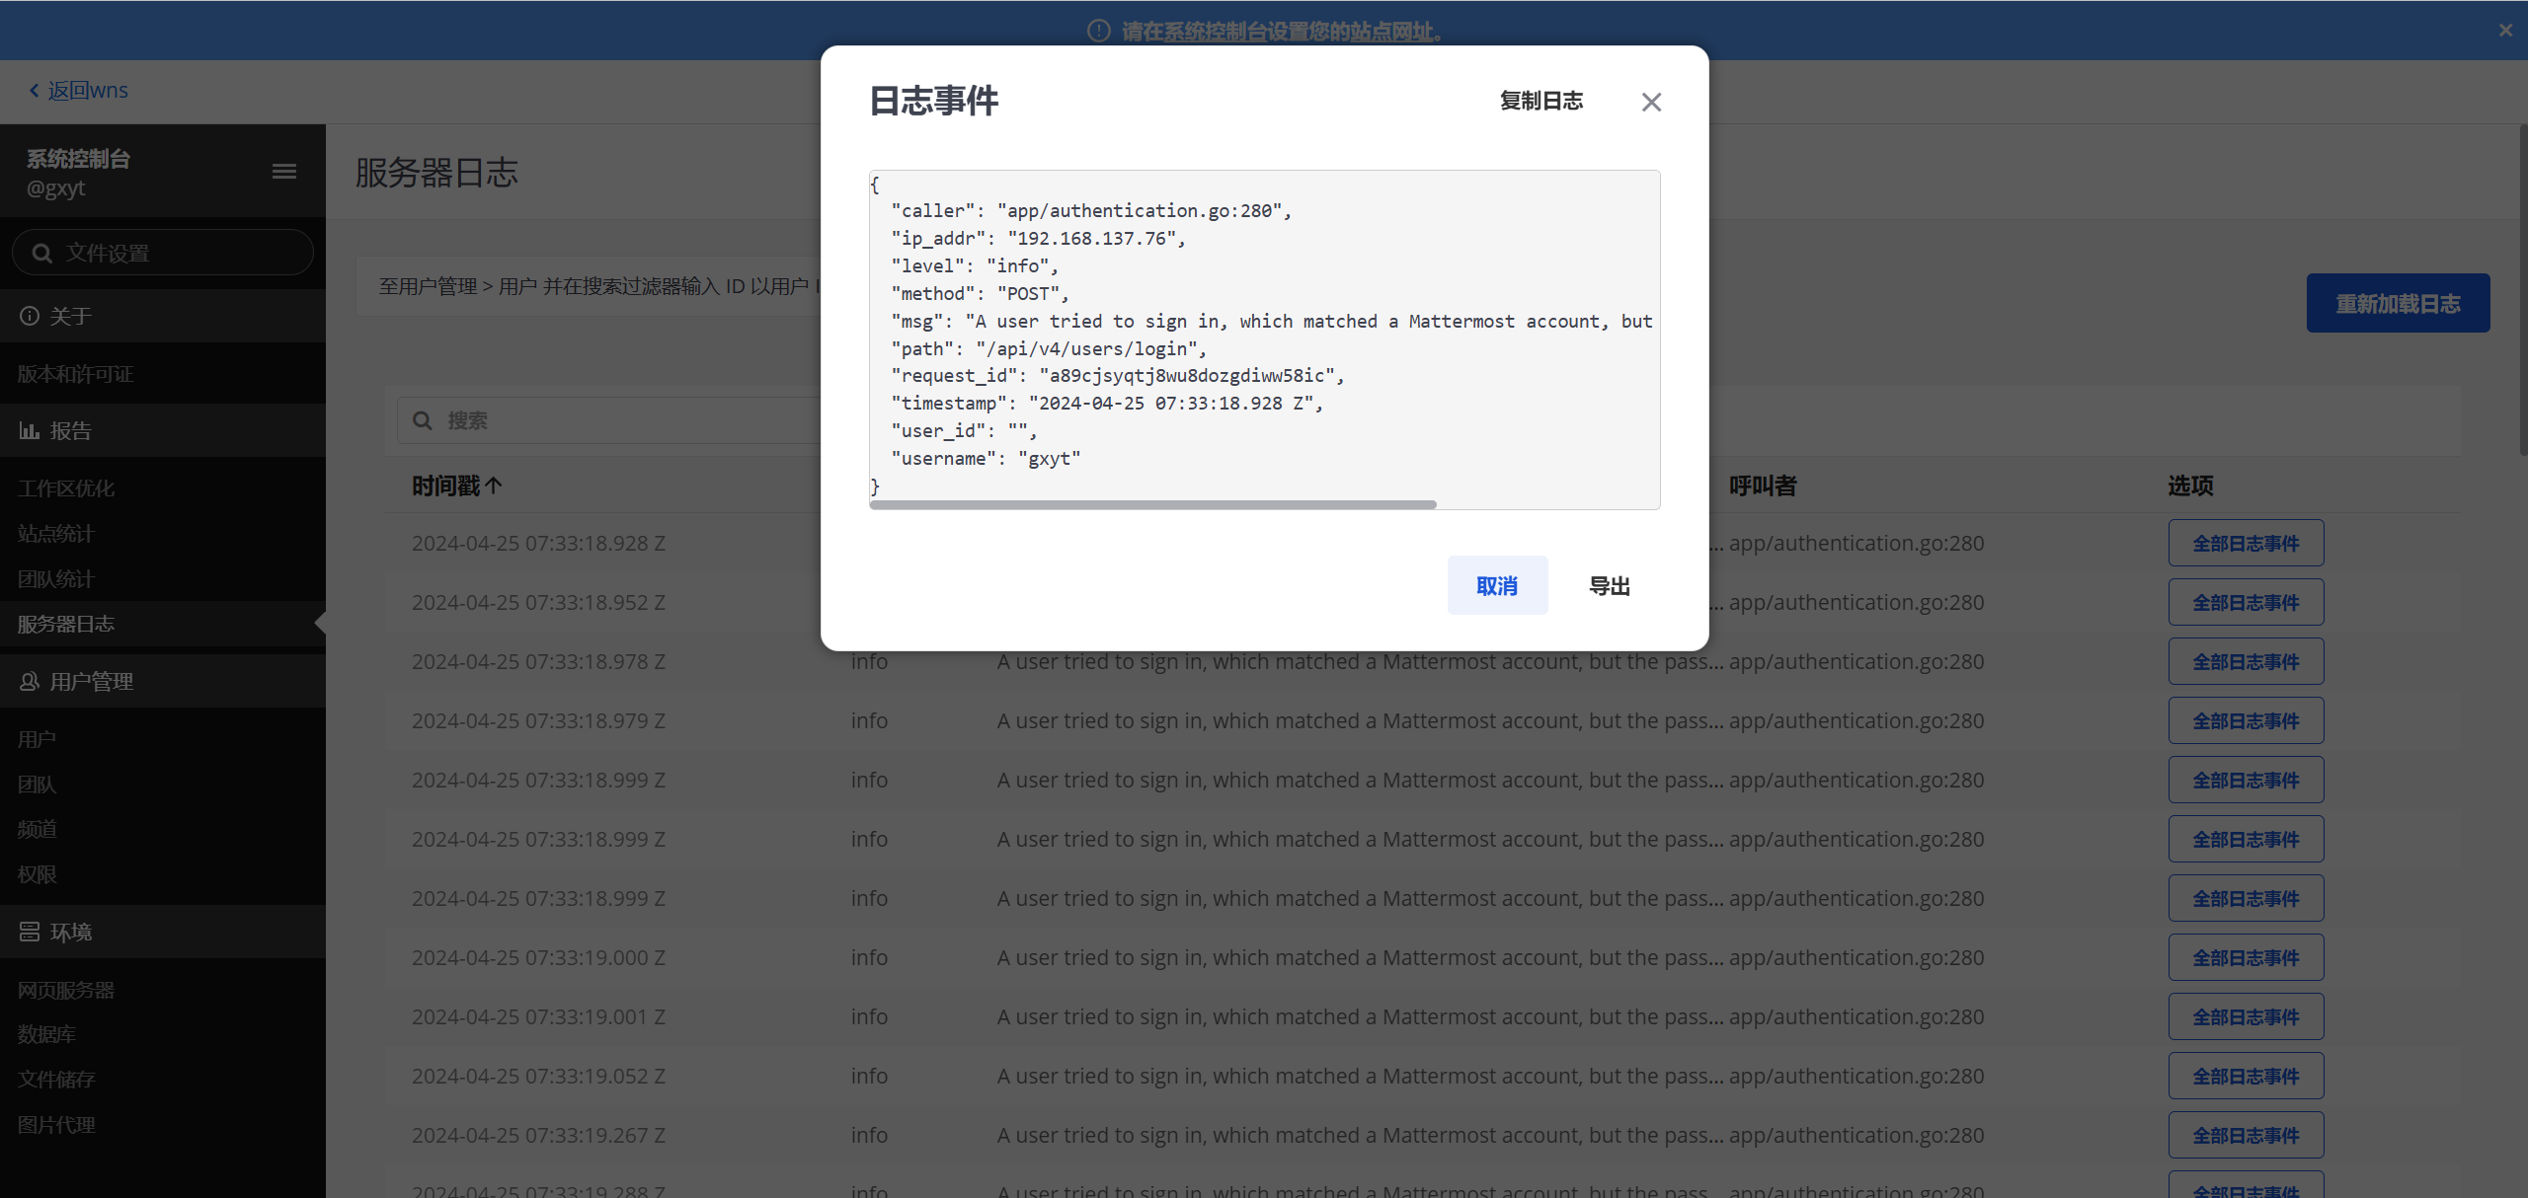This screenshot has height=1198, width=2528.
Task: Click the 关于 info icon in sidebar
Action: tap(30, 316)
